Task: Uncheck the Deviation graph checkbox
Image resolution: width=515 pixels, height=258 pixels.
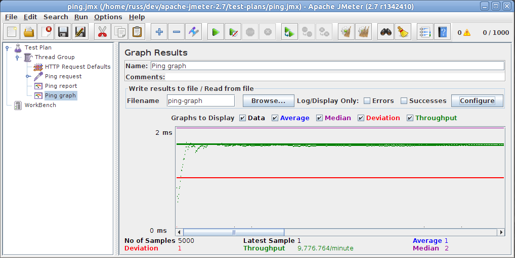Action: (361, 118)
